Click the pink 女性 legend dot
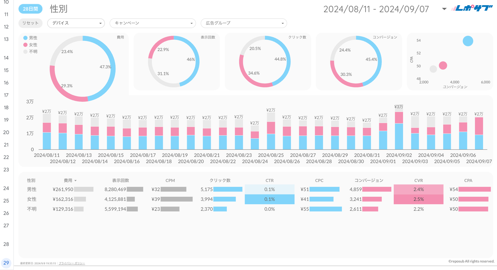Screen dimensions: 497x270 [25, 45]
